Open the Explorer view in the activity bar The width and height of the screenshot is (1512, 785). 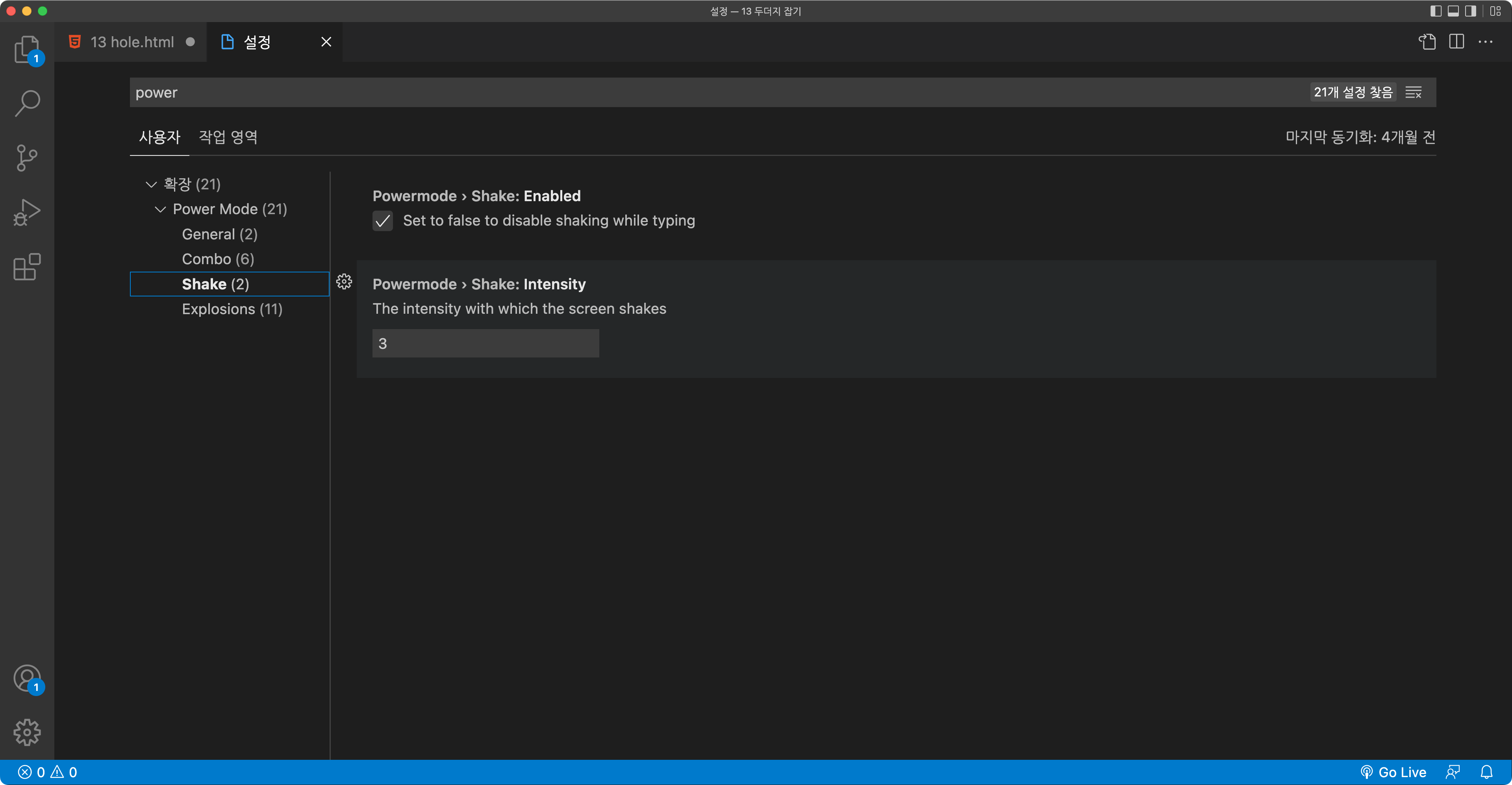(26, 49)
